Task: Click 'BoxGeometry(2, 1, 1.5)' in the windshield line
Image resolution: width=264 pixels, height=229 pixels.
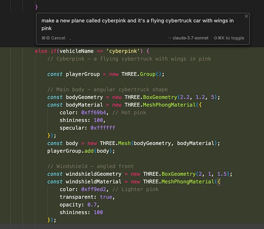Action: pyautogui.click(x=195, y=174)
